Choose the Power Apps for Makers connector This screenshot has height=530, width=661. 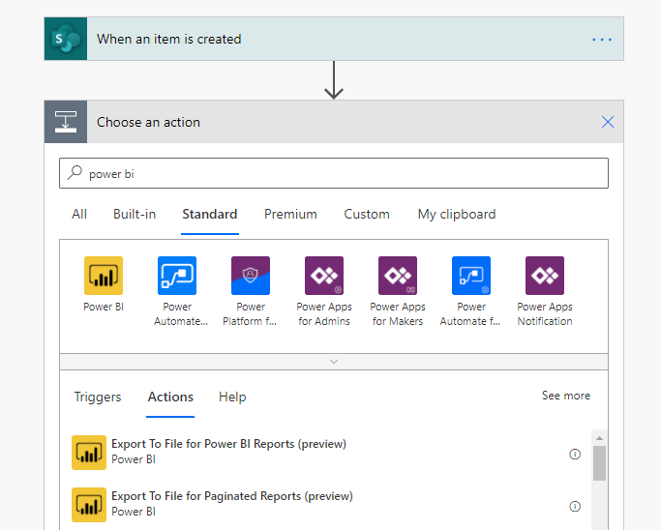pos(398,276)
